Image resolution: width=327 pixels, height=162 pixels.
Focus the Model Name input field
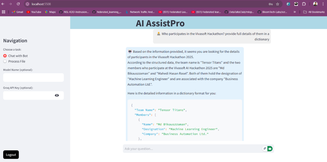point(33,78)
